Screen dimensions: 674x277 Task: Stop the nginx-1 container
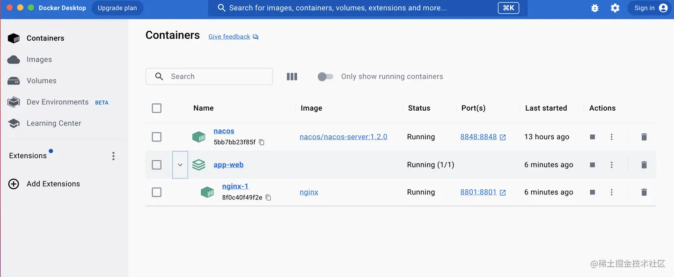[x=593, y=192]
